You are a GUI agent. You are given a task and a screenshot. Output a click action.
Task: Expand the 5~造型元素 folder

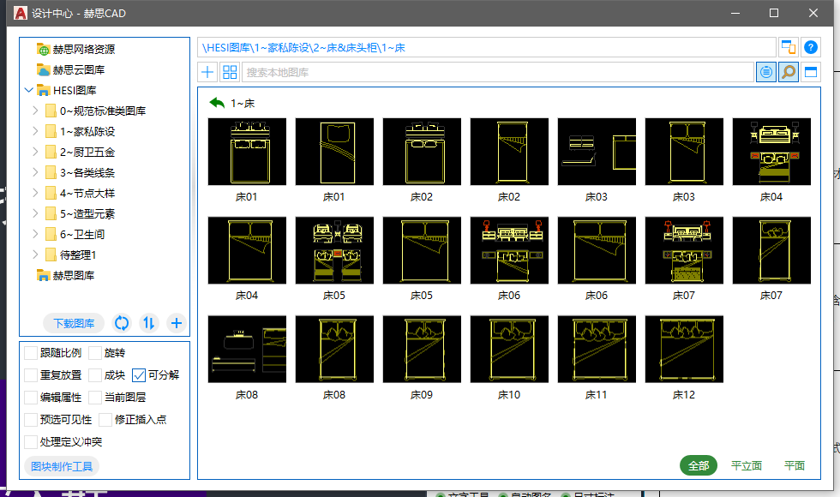35,213
